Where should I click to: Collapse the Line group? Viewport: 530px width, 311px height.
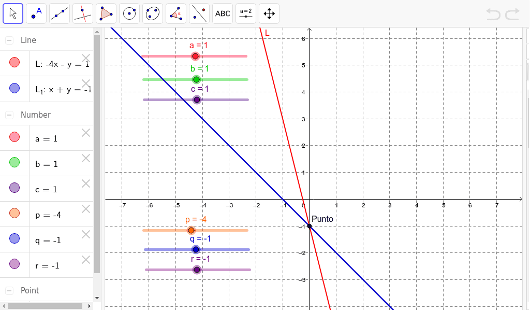(x=9, y=40)
